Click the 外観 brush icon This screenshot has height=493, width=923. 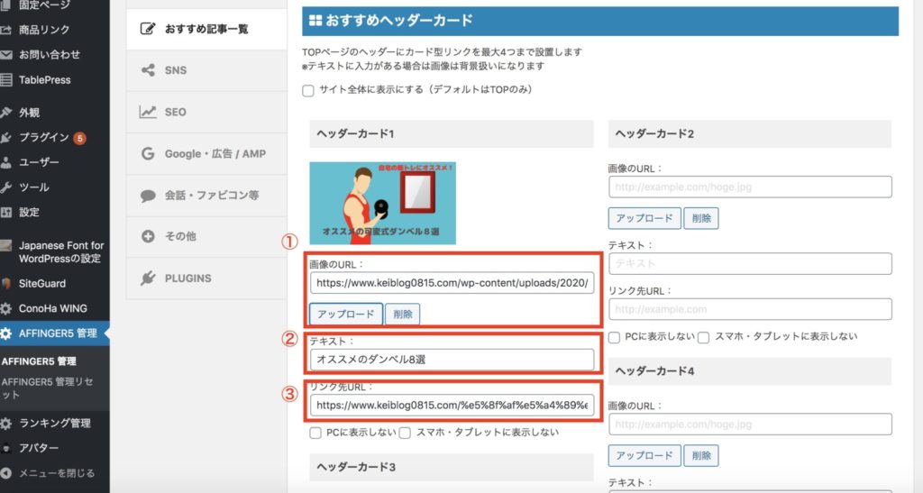point(6,113)
